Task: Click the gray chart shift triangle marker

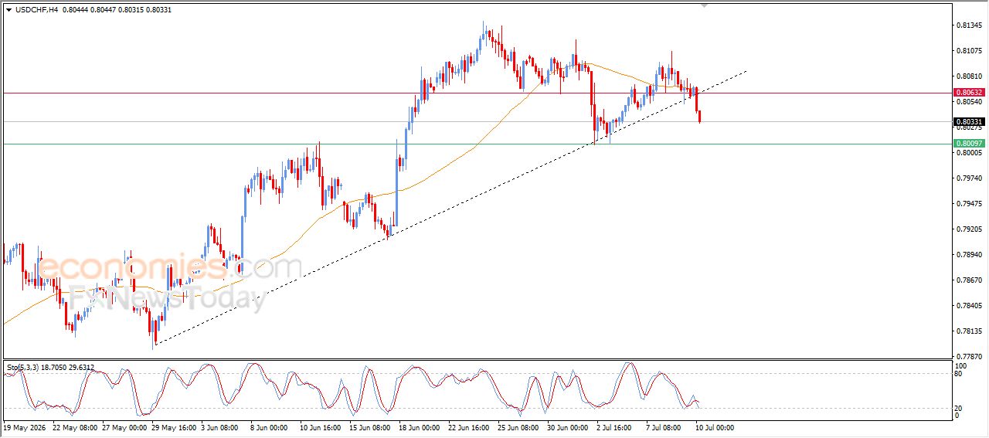Action: click(x=704, y=5)
